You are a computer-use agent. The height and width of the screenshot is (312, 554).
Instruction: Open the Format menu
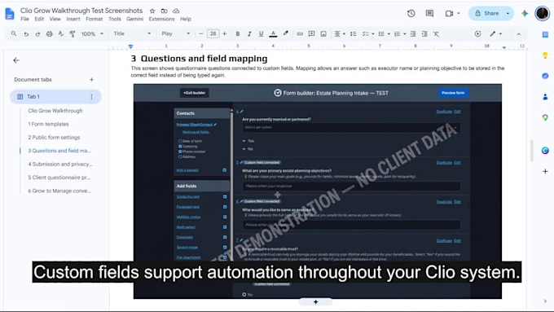(x=94, y=19)
